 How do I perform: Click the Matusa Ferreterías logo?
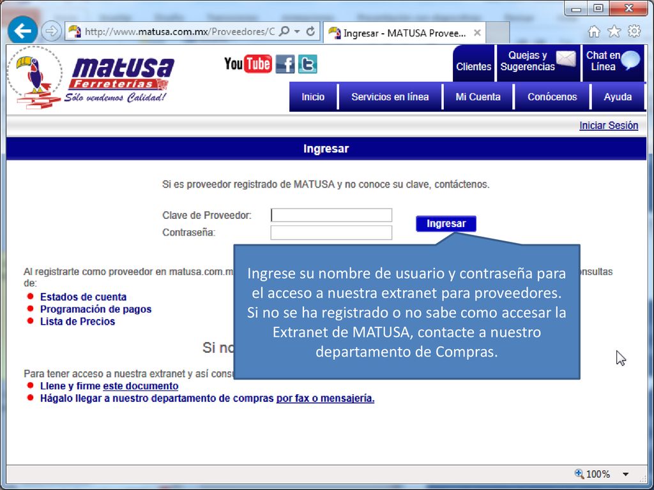pyautogui.click(x=122, y=73)
